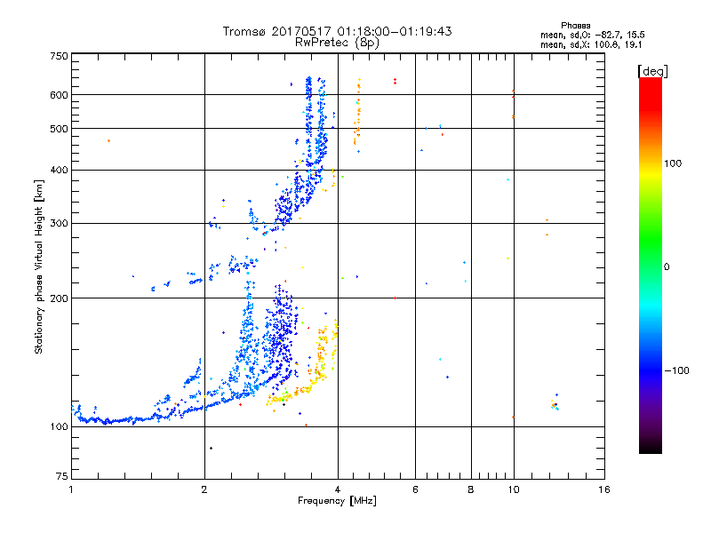Screen dimensions: 711x533
Task: Click the colorbar tick label '0'
Action: 667,267
